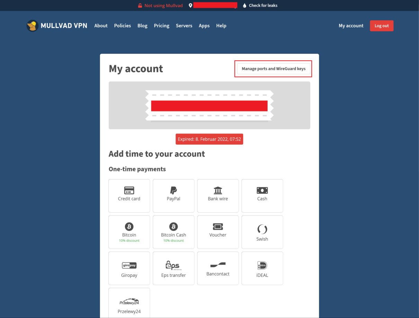
Task: Choose the iDEAL payment logo
Action: point(262,266)
